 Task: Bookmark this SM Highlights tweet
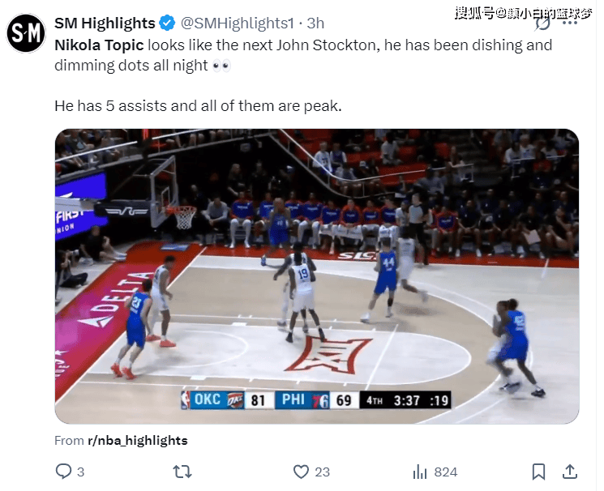538,472
